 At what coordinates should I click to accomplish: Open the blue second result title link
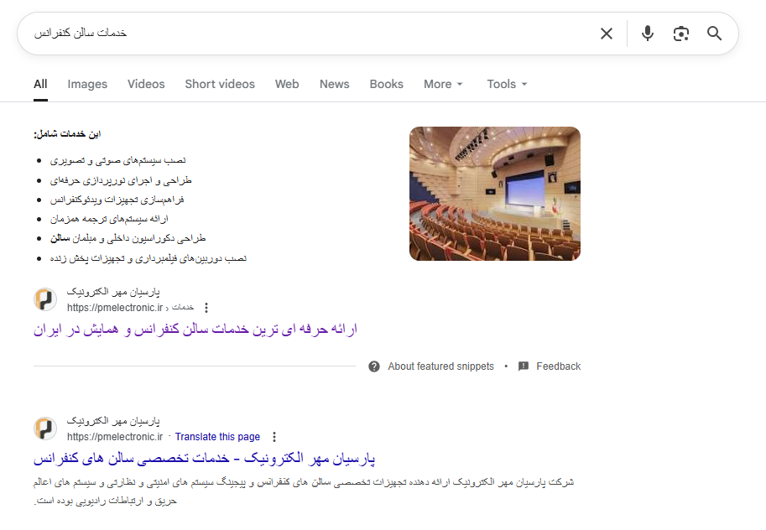pyautogui.click(x=204, y=459)
